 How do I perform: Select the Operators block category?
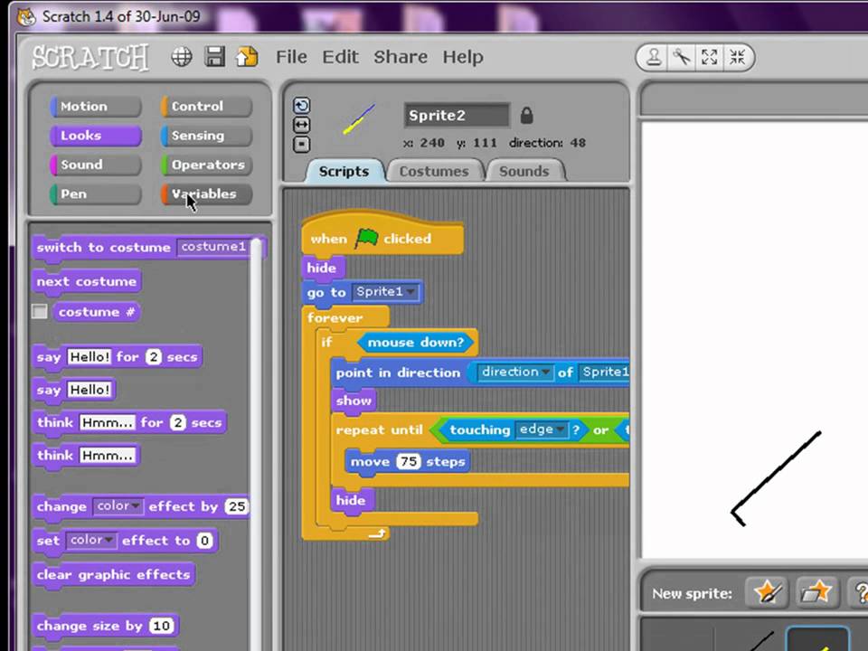tap(206, 165)
